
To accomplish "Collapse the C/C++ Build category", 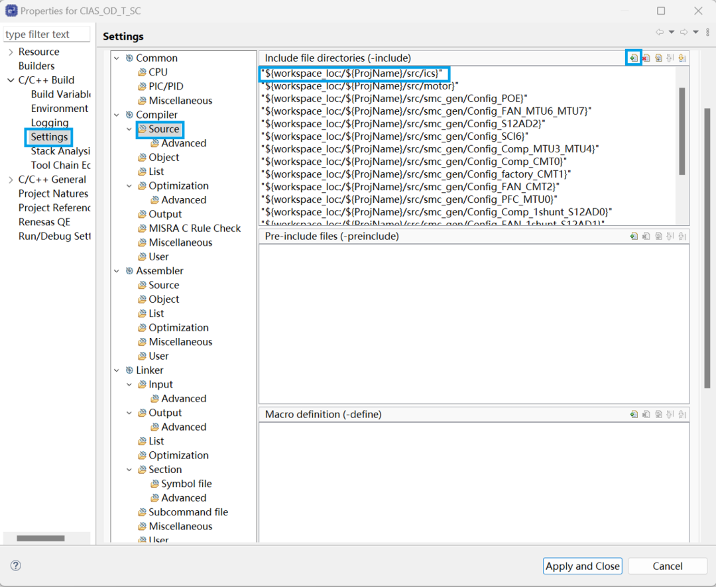I will point(11,80).
